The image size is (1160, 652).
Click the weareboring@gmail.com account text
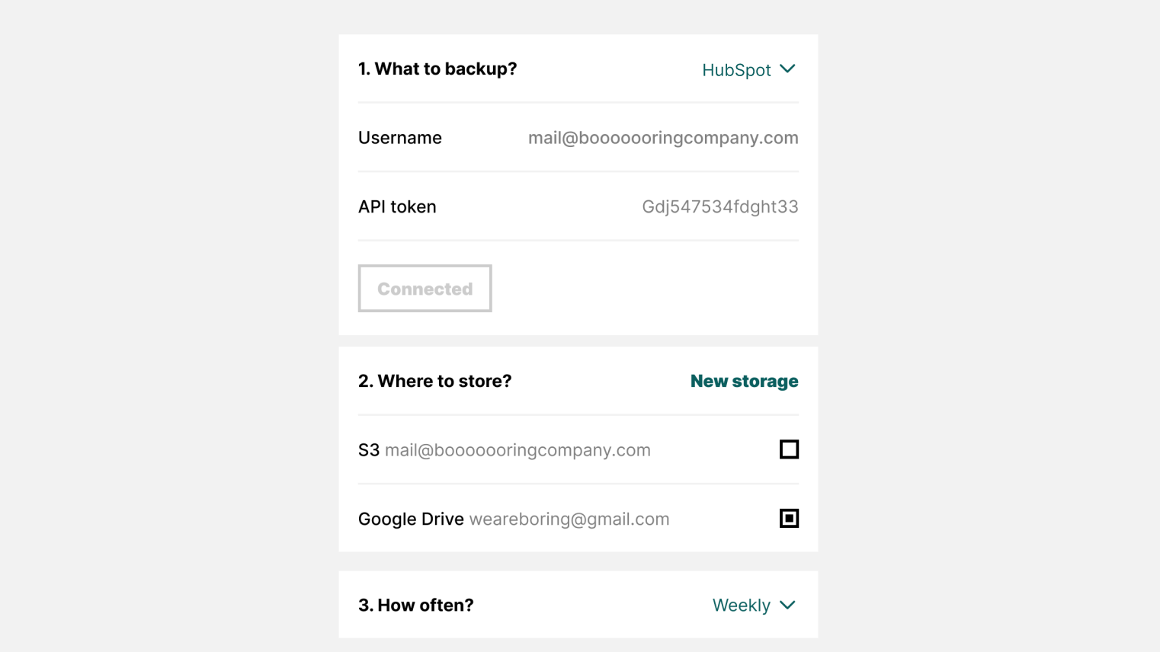pos(569,519)
